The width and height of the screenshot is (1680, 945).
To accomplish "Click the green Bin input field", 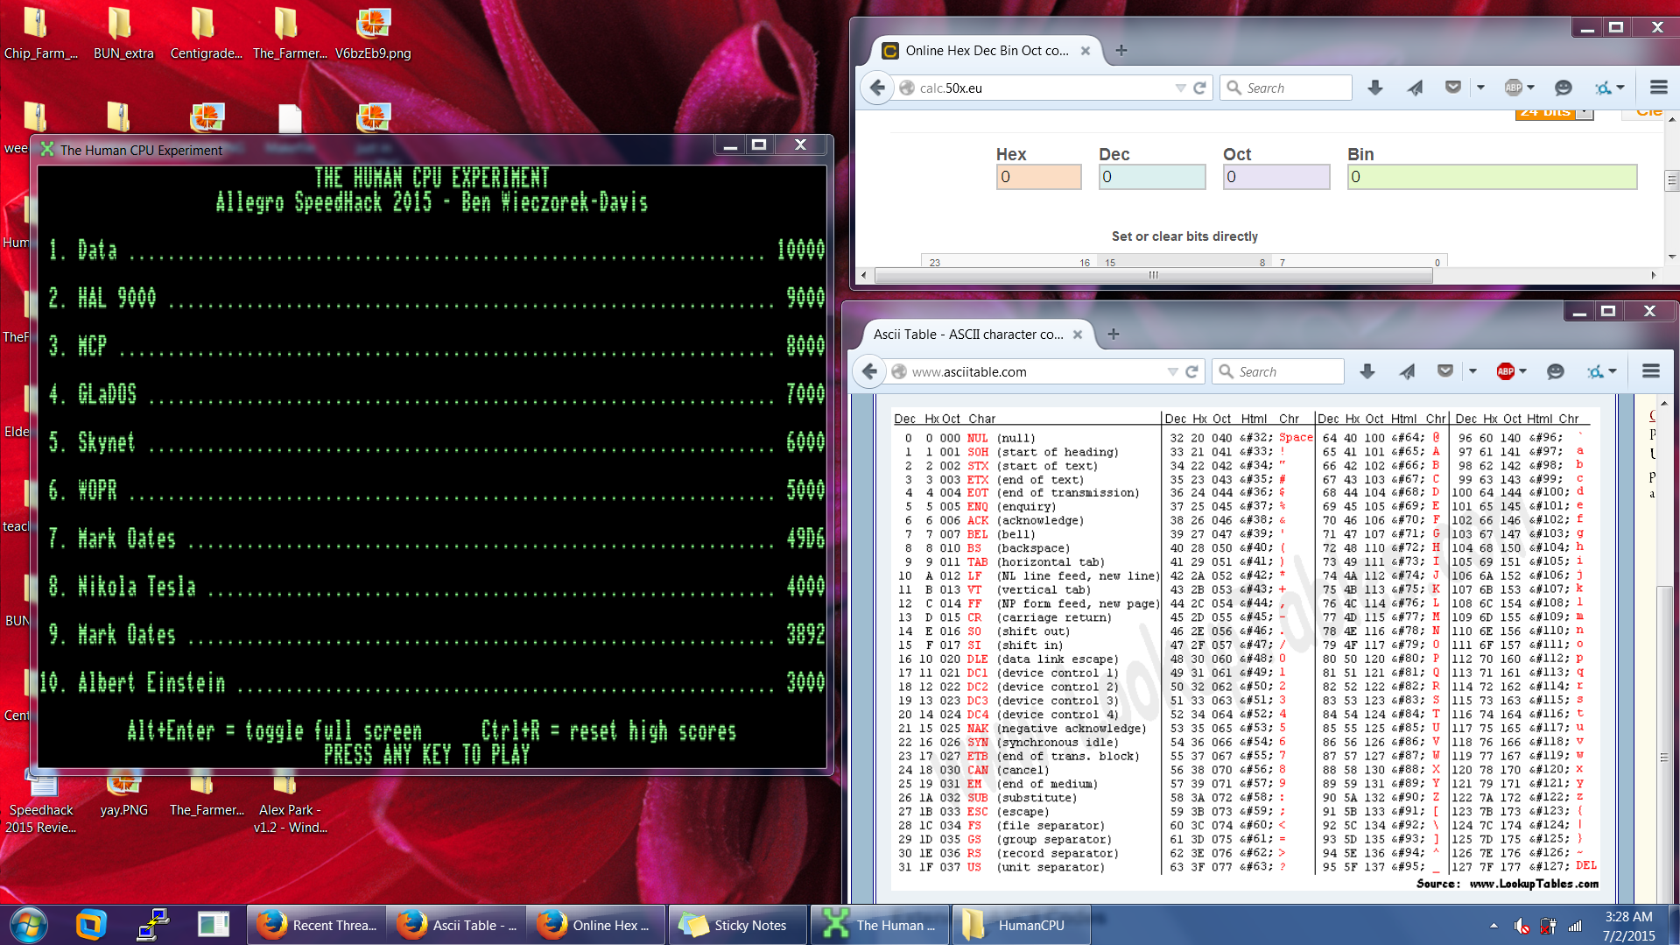I will point(1492,177).
